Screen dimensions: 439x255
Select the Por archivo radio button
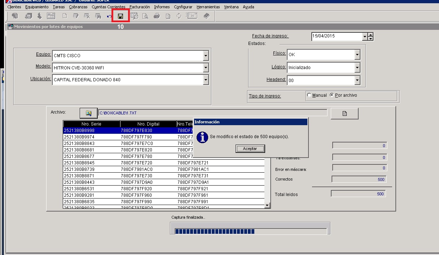[x=332, y=95]
